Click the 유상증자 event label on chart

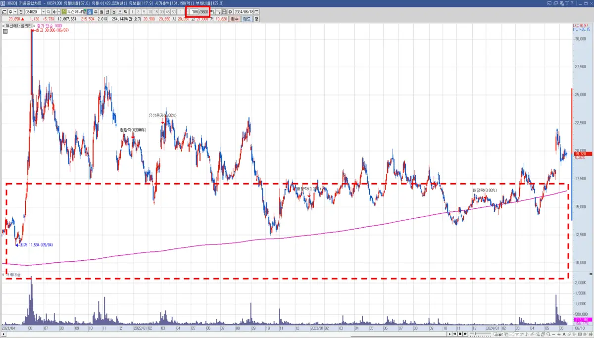(162, 115)
